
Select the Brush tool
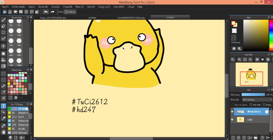tap(3, 20)
